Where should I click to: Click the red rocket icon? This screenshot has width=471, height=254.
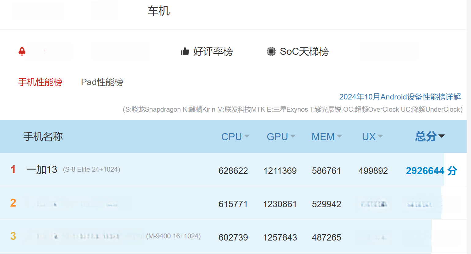coord(22,51)
